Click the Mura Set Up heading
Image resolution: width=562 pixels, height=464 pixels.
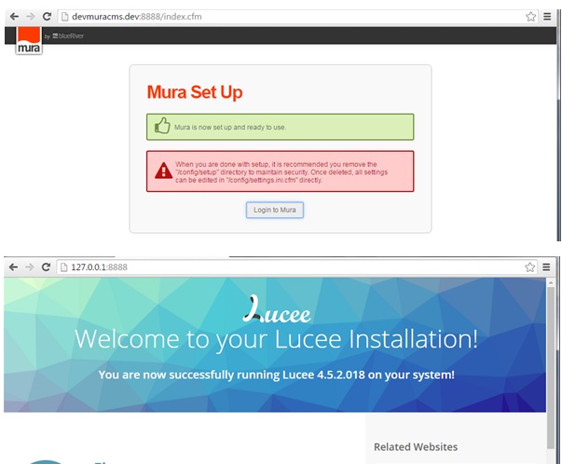click(195, 92)
